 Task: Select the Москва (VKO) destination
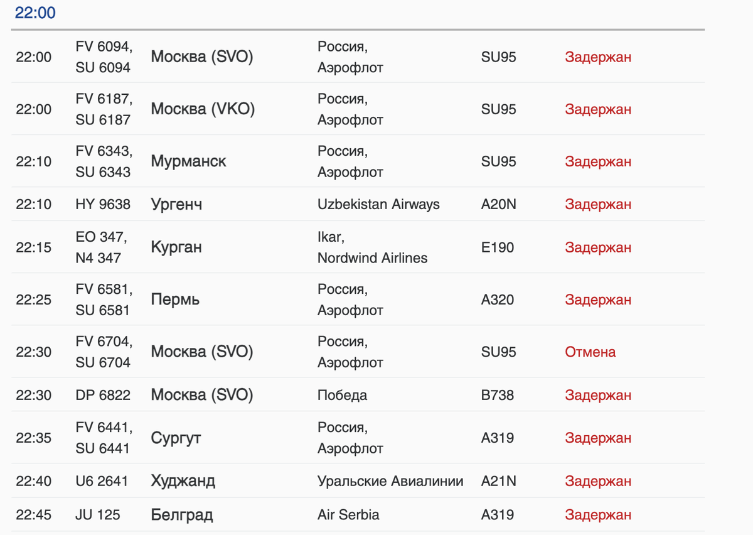(203, 109)
